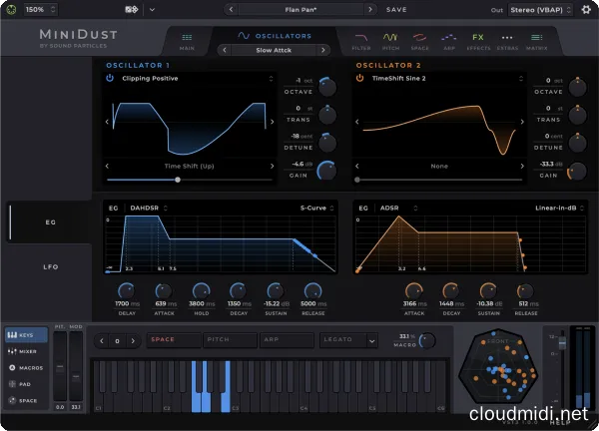Click the blue Sustain envelope knob
This screenshot has width=599, height=431.
[x=276, y=291]
